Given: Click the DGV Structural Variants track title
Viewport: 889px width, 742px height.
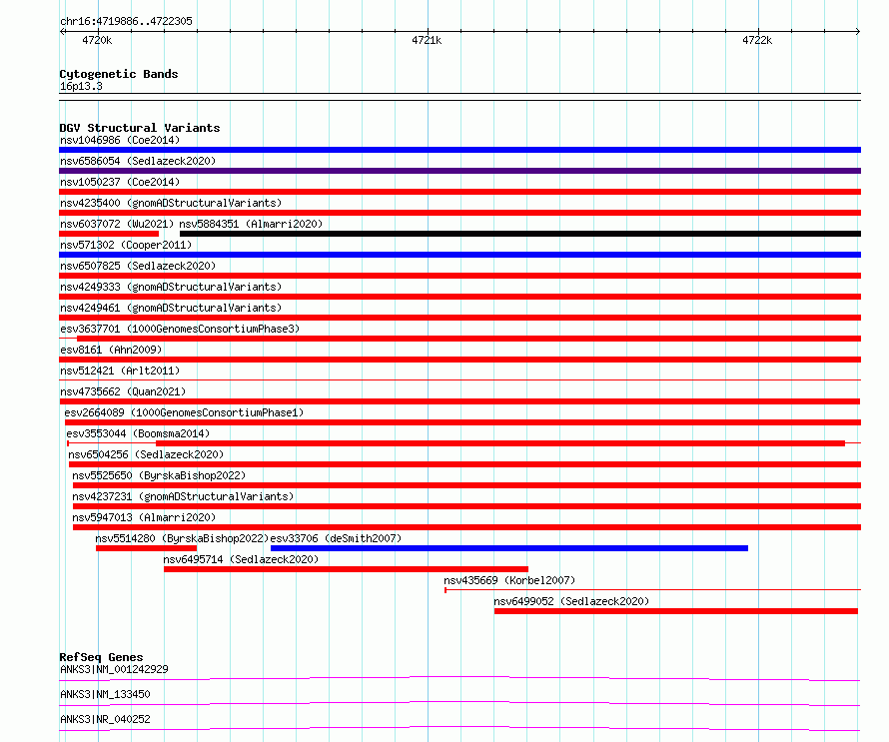Looking at the screenshot, I should pyautogui.click(x=140, y=128).
